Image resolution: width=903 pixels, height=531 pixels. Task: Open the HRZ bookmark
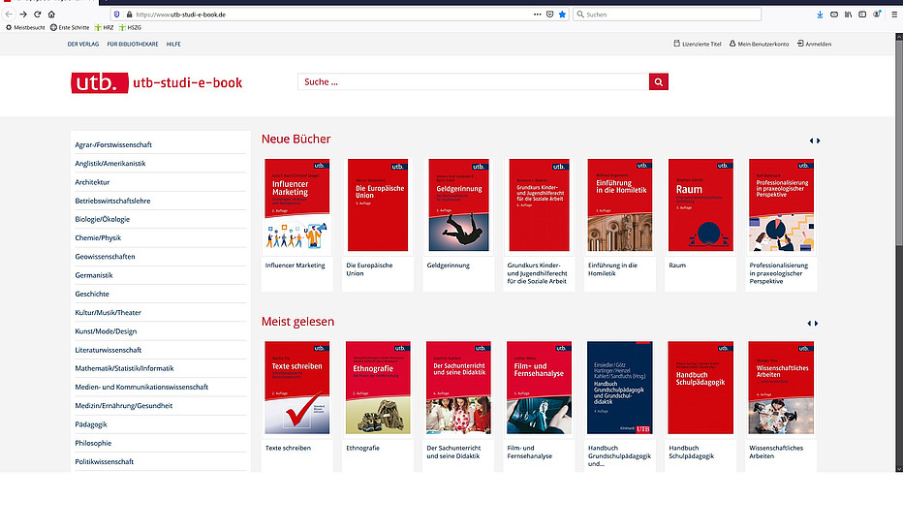[x=105, y=28]
